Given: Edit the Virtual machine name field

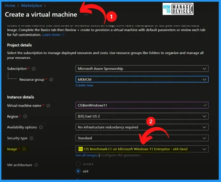Looking at the screenshot, I should [x=142, y=105].
